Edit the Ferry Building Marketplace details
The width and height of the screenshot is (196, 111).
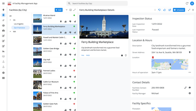point(170,10)
